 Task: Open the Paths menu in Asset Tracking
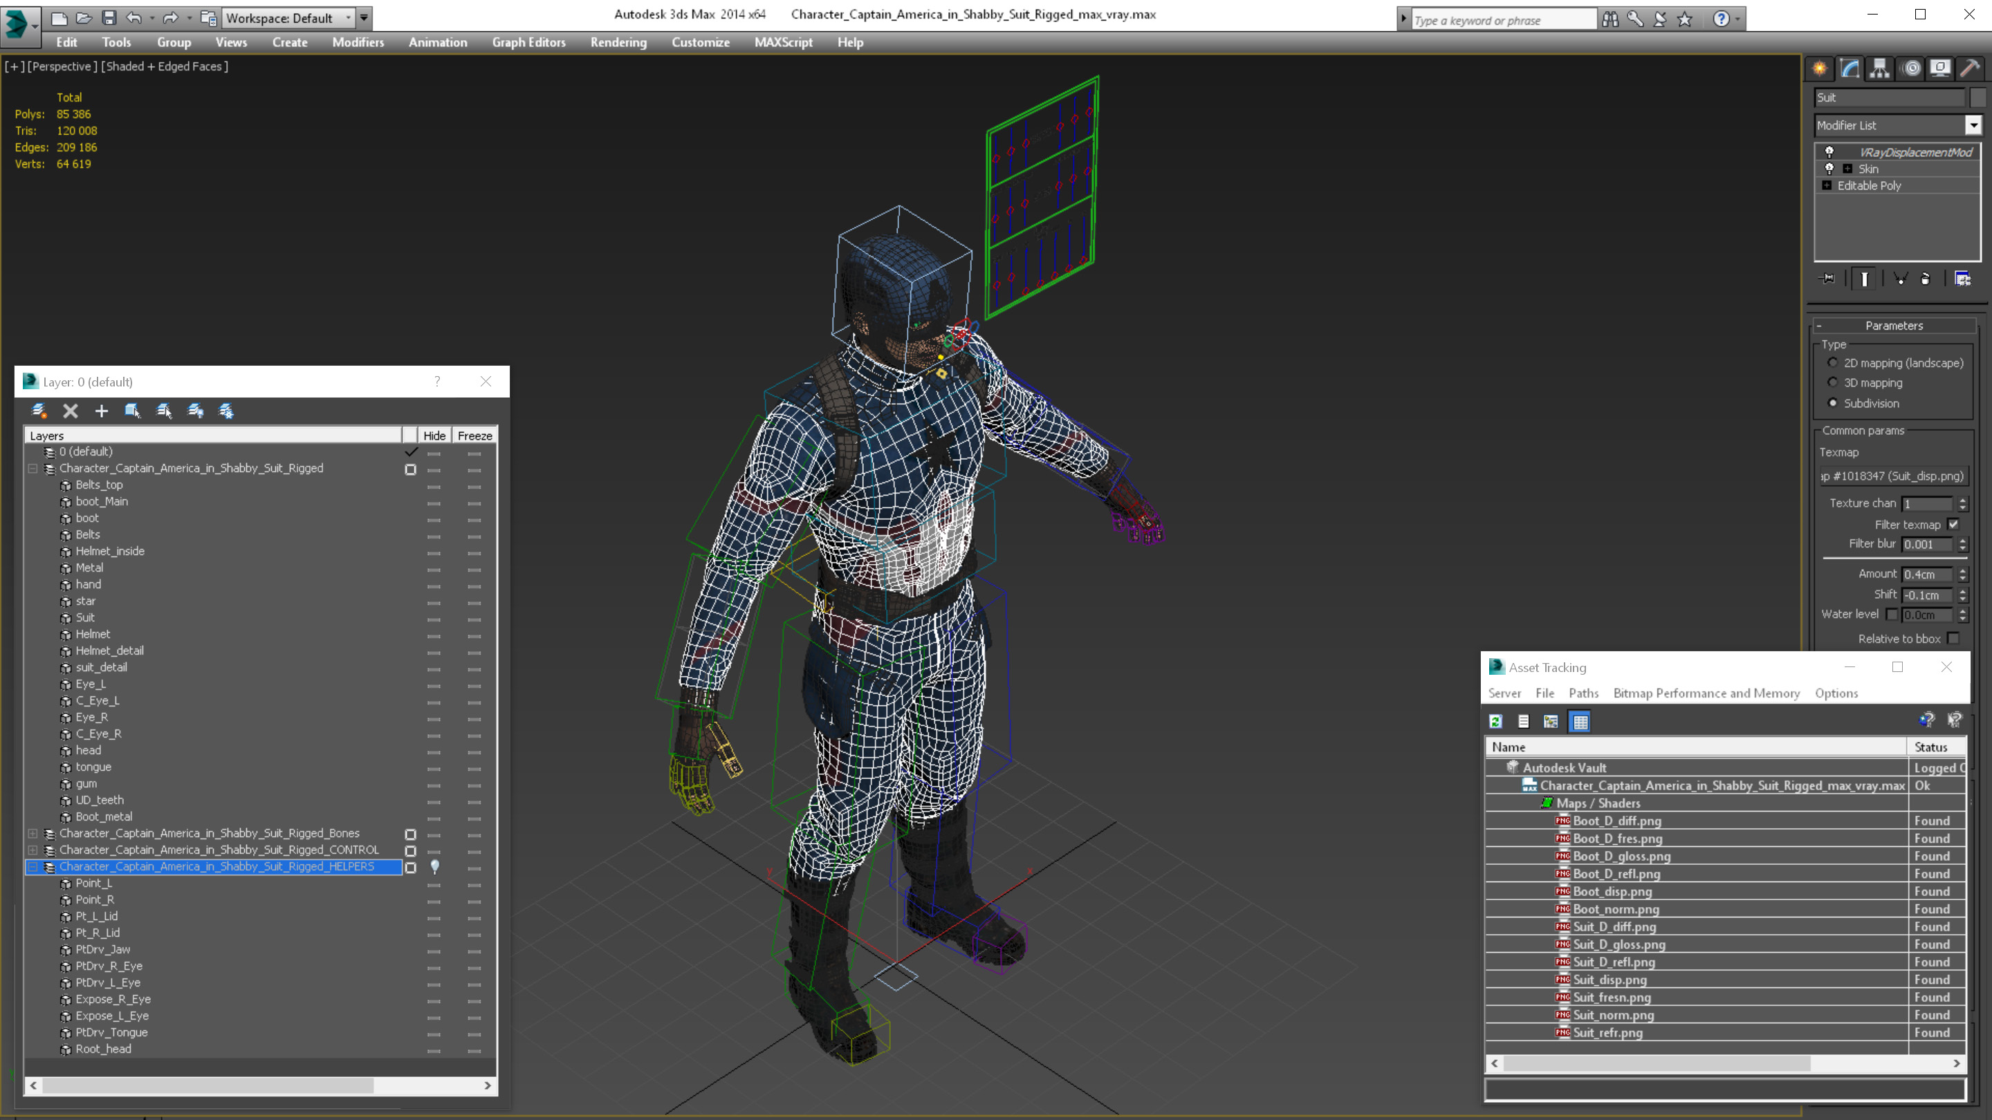[1583, 693]
